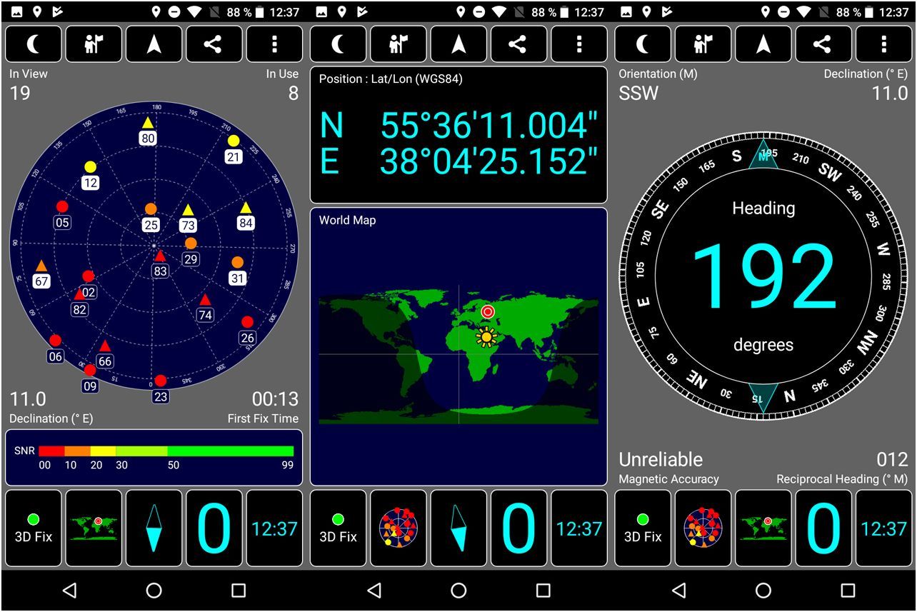Tap the large 192 degrees heading readout

tap(763, 276)
